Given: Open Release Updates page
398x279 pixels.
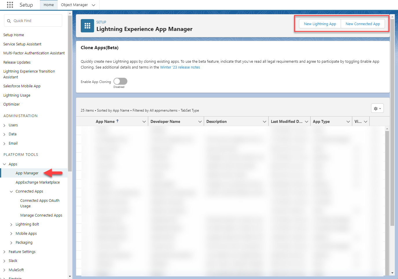Looking at the screenshot, I should pyautogui.click(x=17, y=62).
